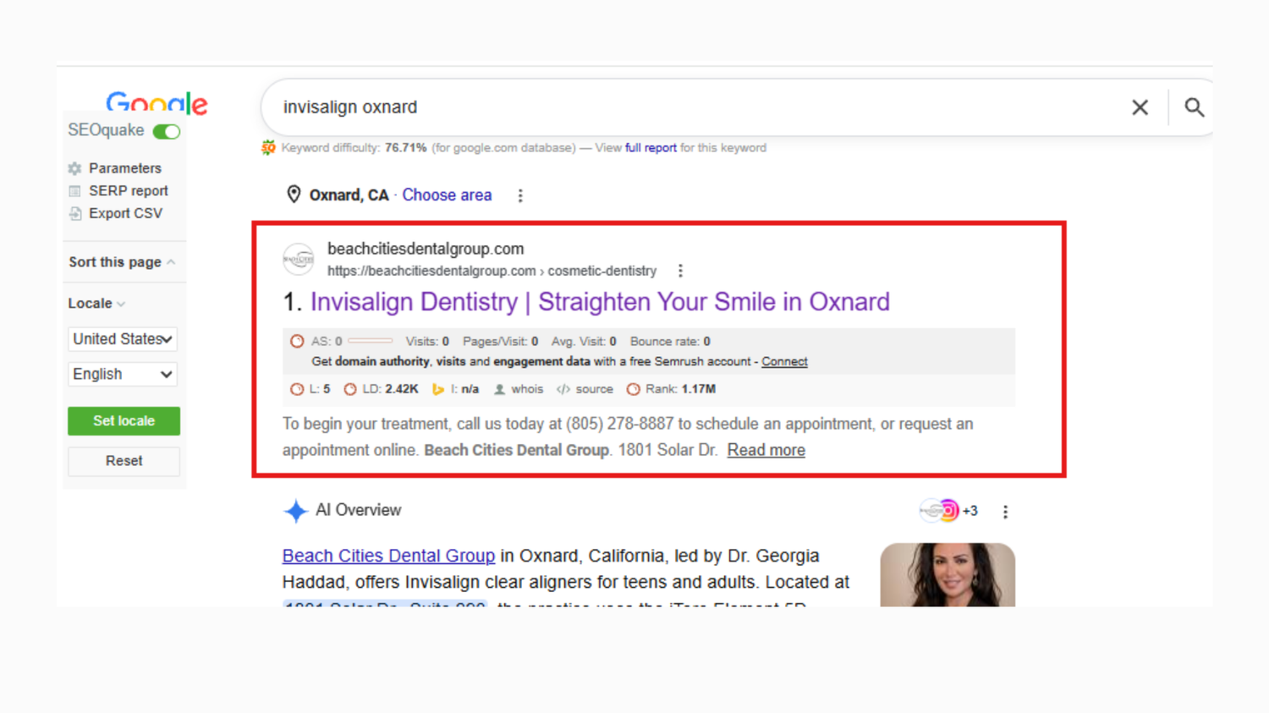Click the L: 5 links icon

[296, 389]
